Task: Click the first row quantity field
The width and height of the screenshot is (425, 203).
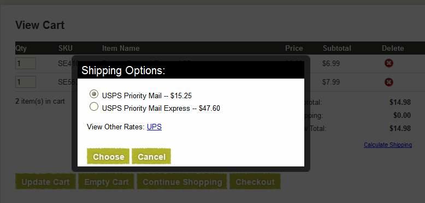Action: click(x=26, y=63)
